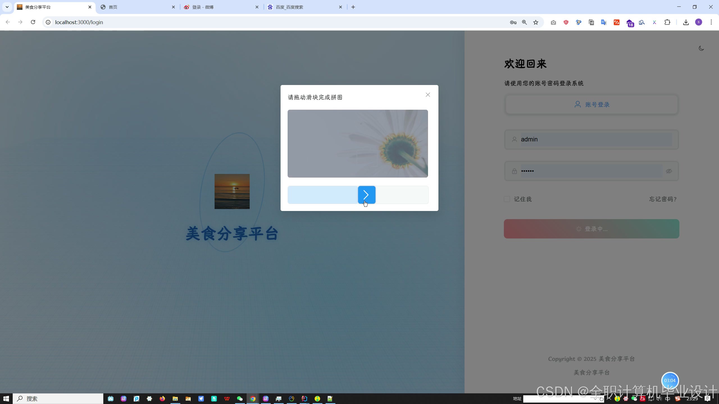
Task: Select the 账号登录 tab
Action: coord(591,105)
